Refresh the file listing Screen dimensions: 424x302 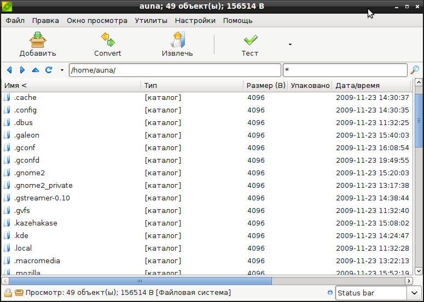pyautogui.click(x=49, y=70)
